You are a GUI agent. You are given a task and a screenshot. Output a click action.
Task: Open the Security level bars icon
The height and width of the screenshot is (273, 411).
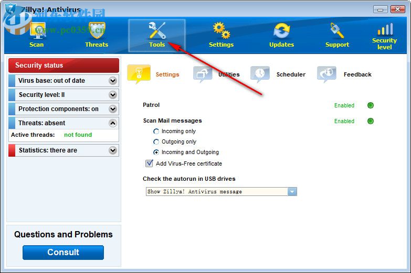coord(385,29)
